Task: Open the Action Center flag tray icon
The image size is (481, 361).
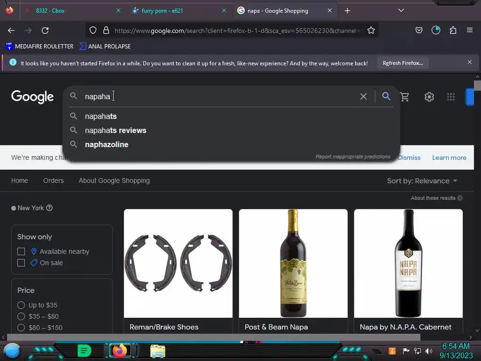Action: (x=406, y=351)
